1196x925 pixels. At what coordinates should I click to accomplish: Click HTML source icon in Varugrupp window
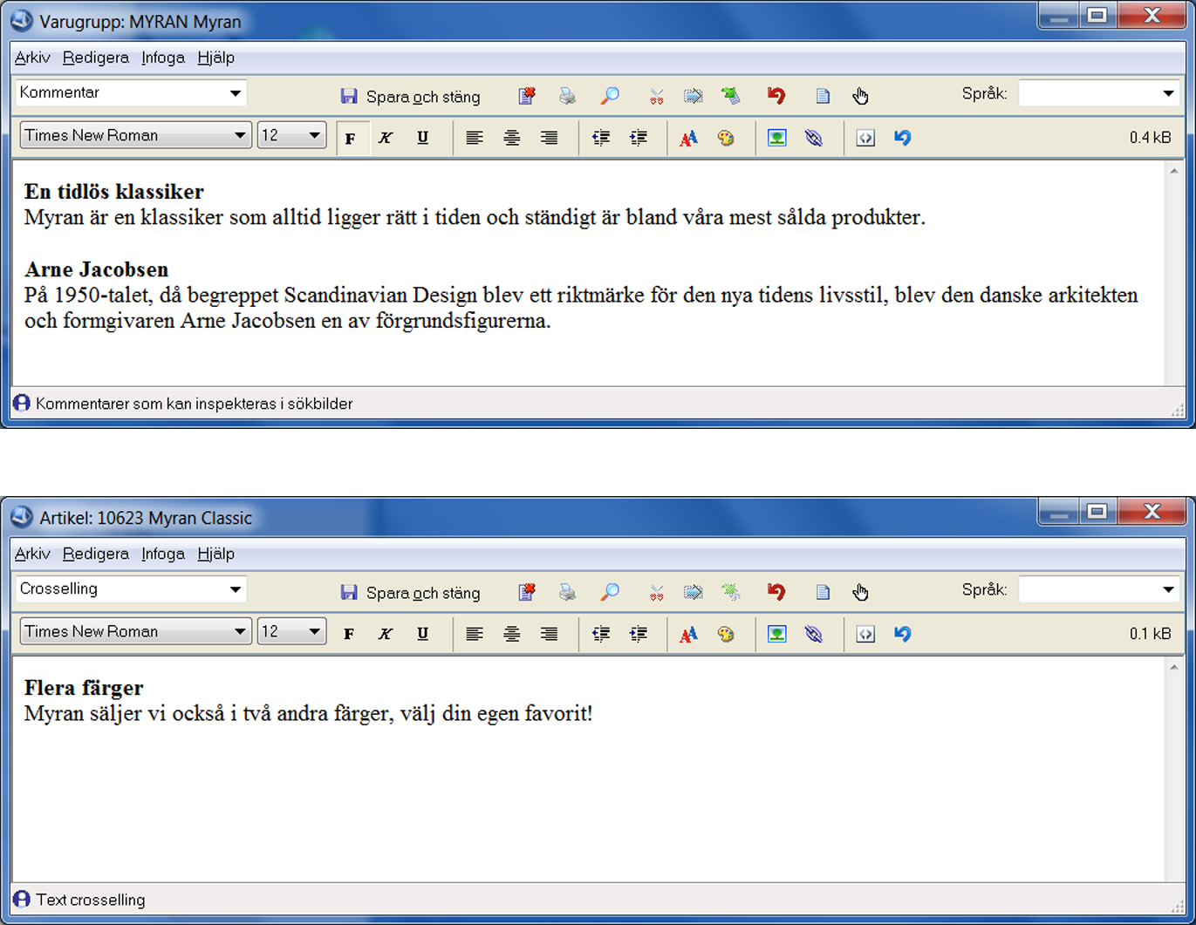click(x=865, y=138)
